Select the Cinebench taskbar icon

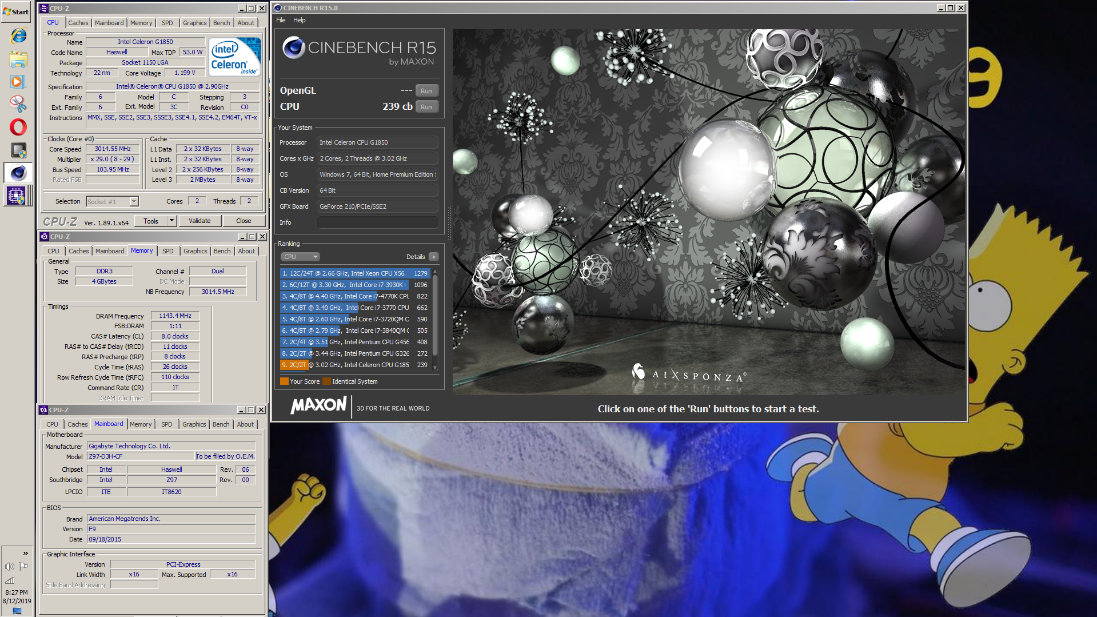click(18, 173)
